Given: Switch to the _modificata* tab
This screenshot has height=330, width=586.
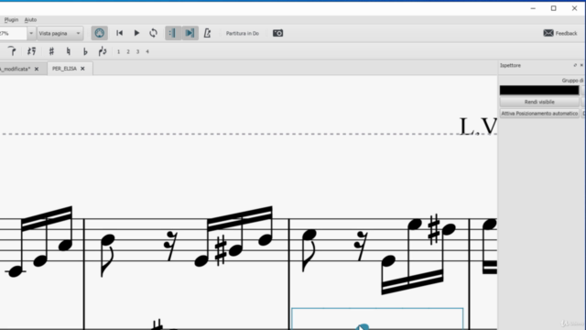Looking at the screenshot, I should (x=15, y=69).
